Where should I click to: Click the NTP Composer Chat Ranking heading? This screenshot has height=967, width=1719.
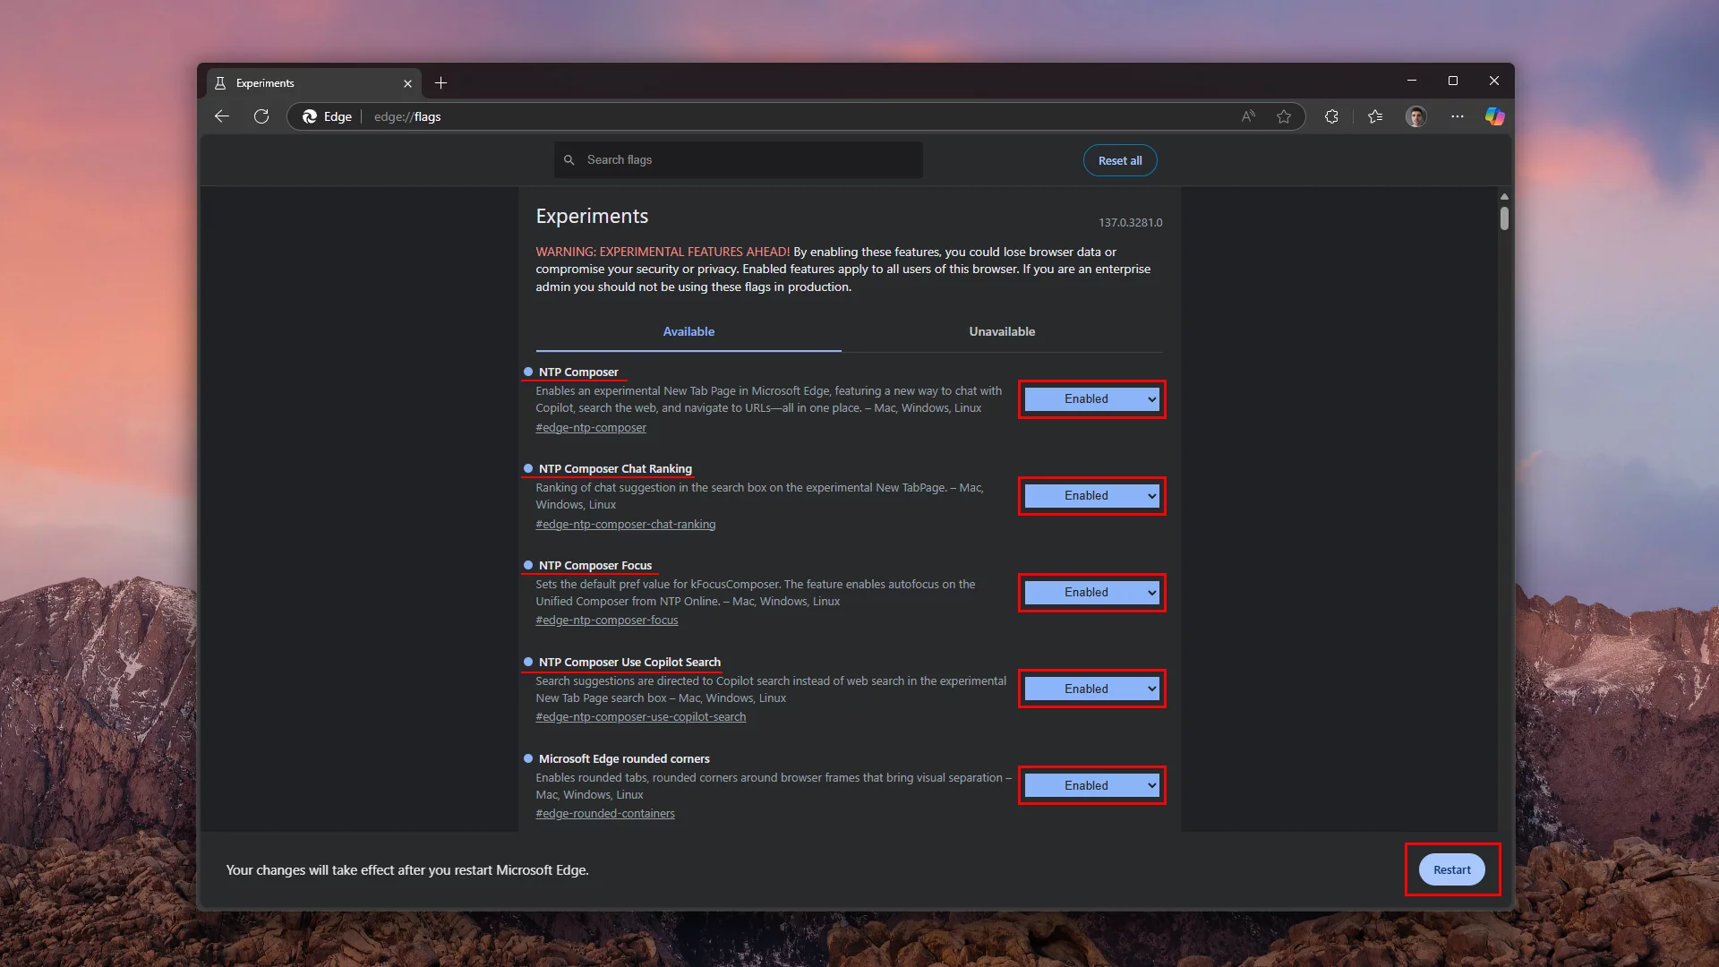[x=615, y=469]
